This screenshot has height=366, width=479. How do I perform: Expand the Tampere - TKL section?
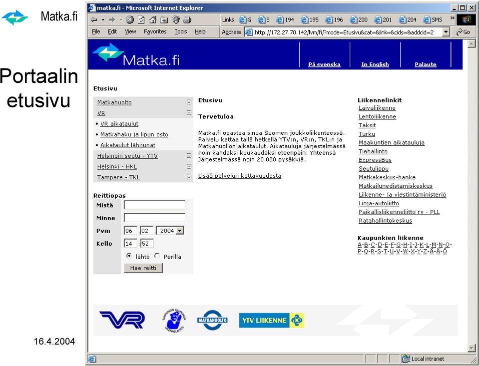[x=189, y=177]
